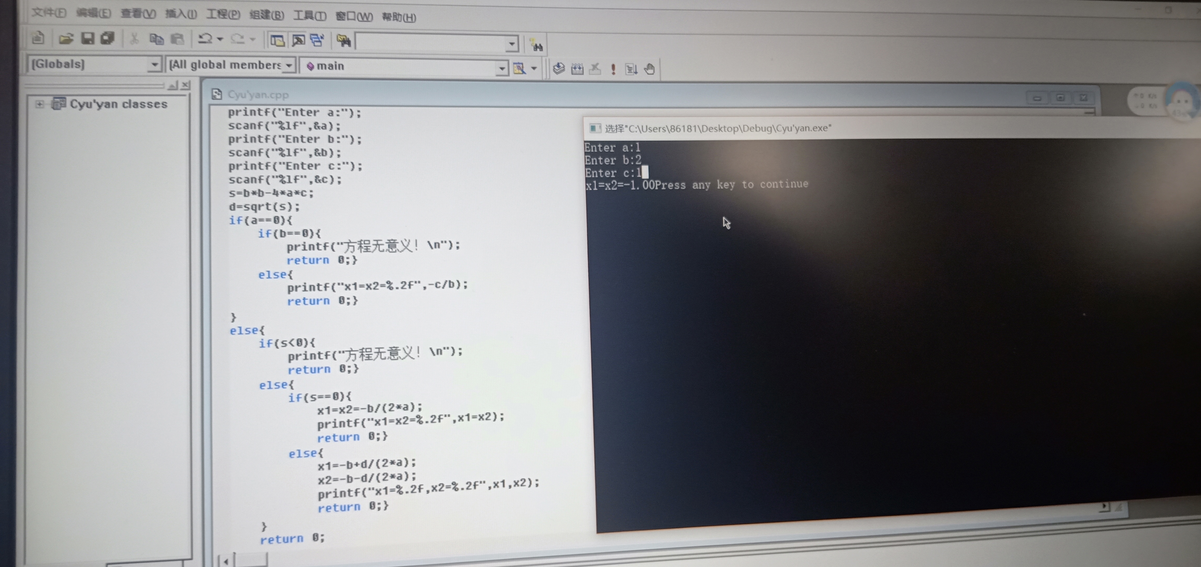Screen dimensions: 1201x567
Task: Toggle the Output window icon
Action: click(x=298, y=41)
